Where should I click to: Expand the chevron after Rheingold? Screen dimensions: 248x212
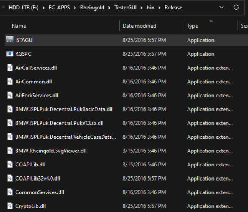(x=109, y=8)
